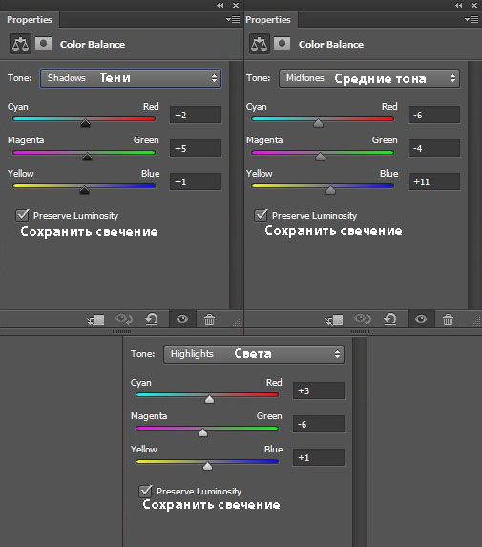Clip adjustment to layer in left panel
This screenshot has height=547, width=482.
click(x=95, y=319)
